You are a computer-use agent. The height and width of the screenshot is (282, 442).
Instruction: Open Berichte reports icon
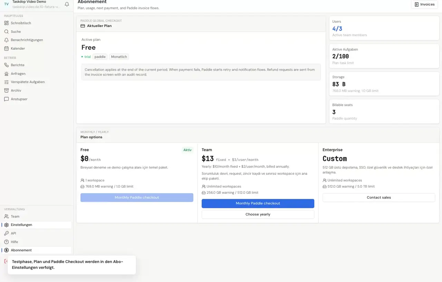tap(6, 65)
